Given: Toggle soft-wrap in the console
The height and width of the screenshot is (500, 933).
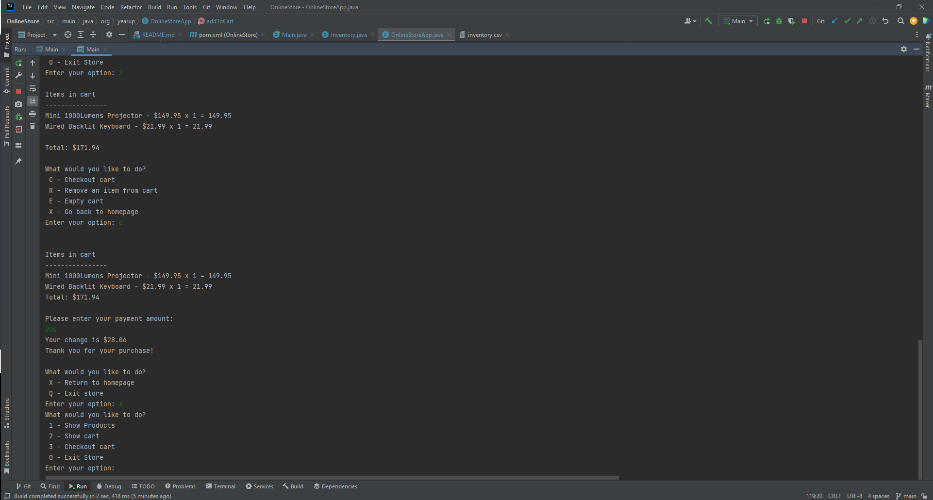Looking at the screenshot, I should pos(33,88).
